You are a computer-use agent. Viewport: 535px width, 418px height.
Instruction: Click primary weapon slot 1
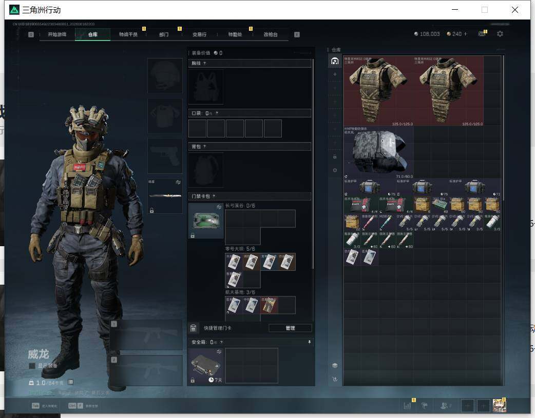[146, 335]
